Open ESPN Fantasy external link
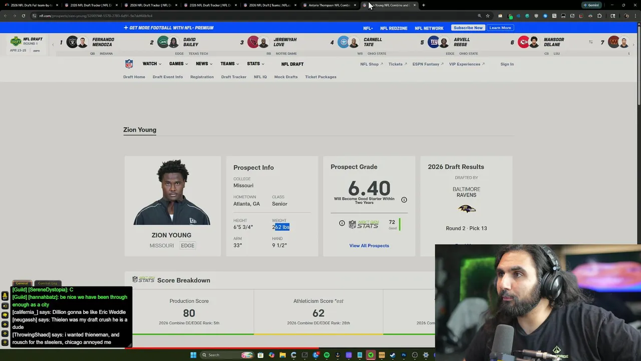Viewport: 641px width, 361px height. [428, 64]
